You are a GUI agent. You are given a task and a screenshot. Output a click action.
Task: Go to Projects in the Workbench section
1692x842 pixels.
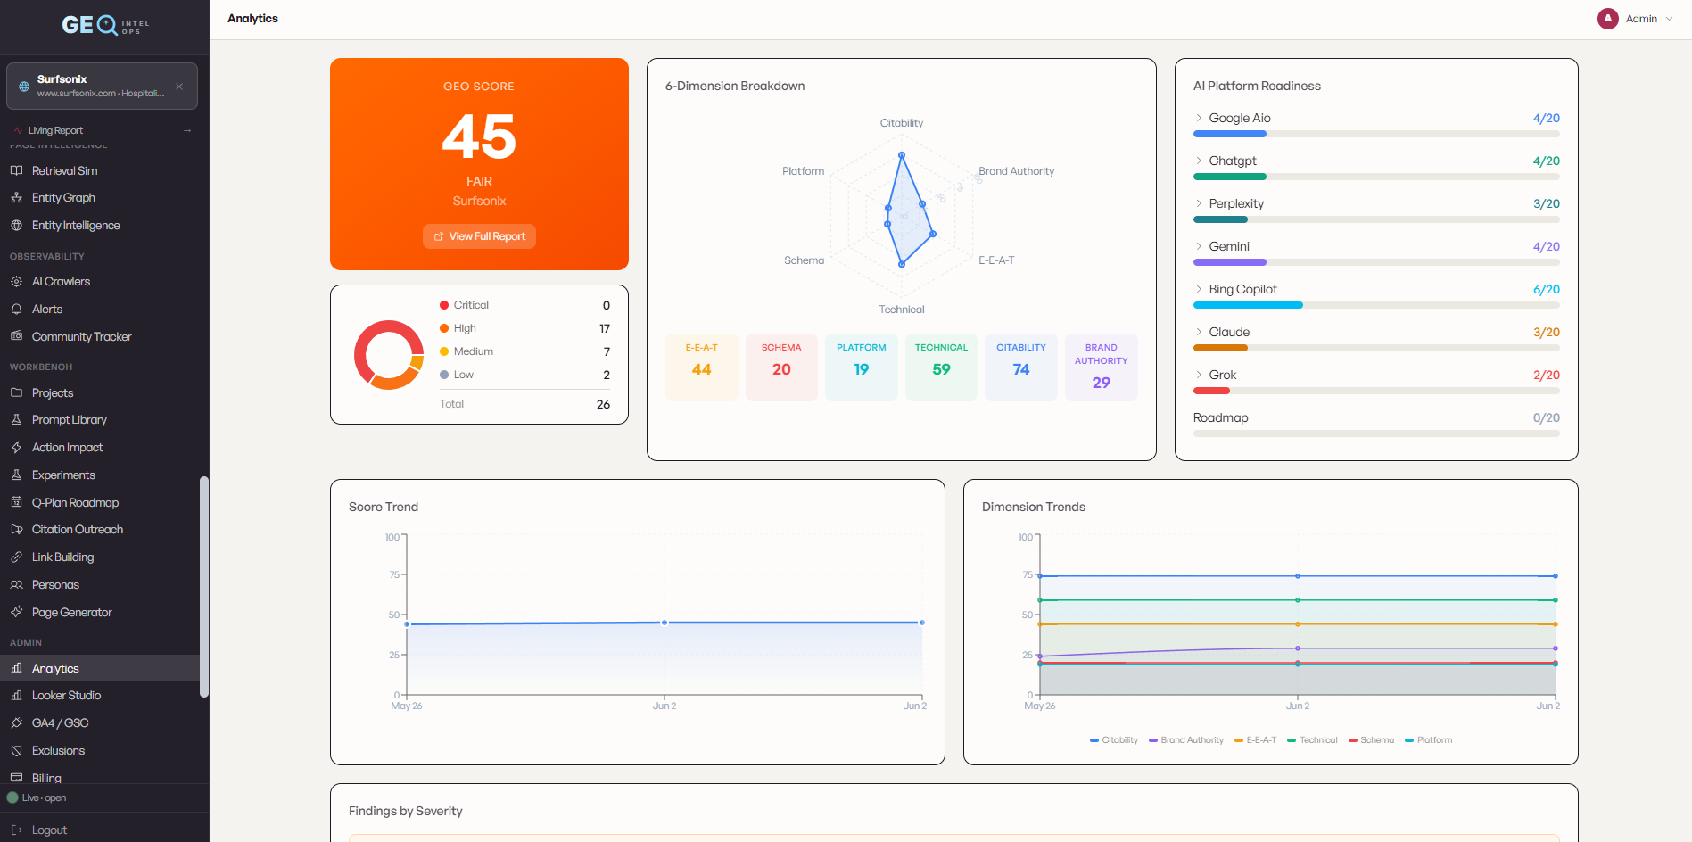point(100,392)
